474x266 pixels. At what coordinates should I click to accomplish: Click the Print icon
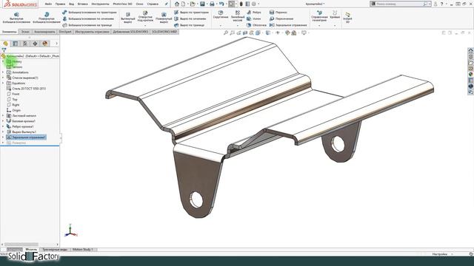(212, 4)
